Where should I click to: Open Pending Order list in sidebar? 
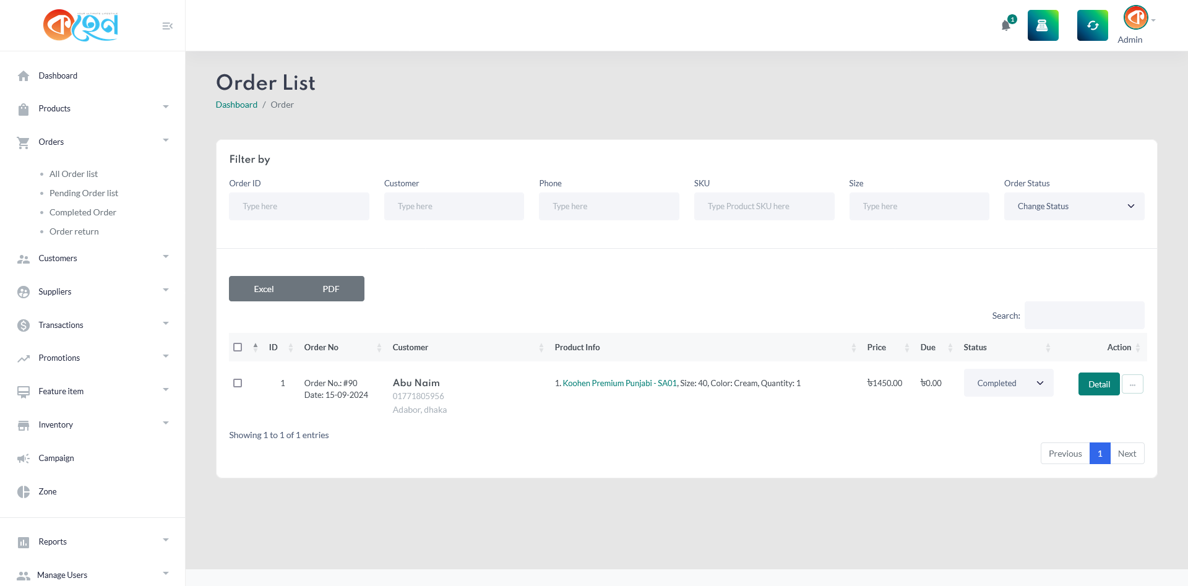click(x=84, y=193)
